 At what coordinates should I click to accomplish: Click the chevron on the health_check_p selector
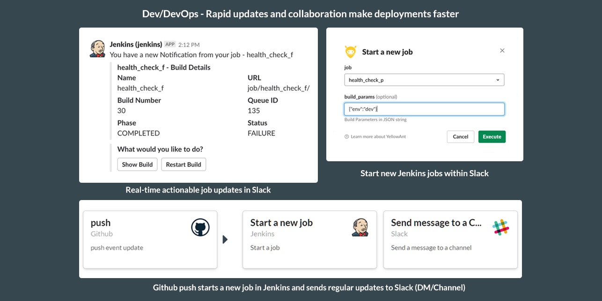click(498, 79)
